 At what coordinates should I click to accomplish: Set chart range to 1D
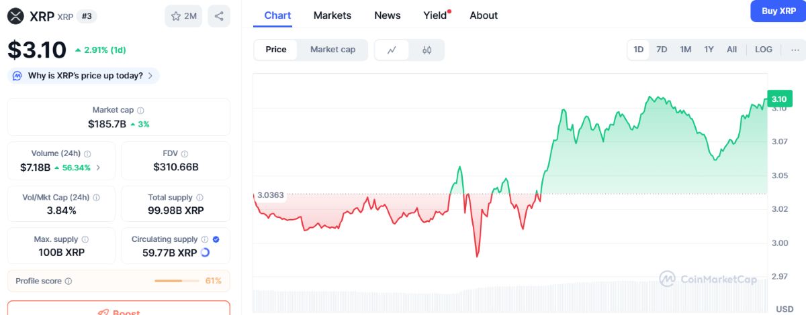(639, 50)
